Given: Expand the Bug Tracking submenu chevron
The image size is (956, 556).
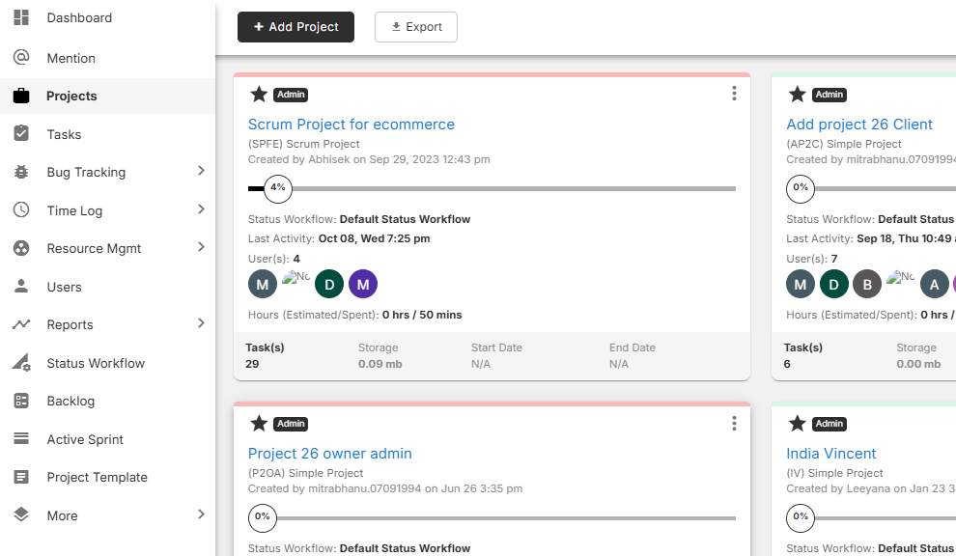Looking at the screenshot, I should coord(201,171).
